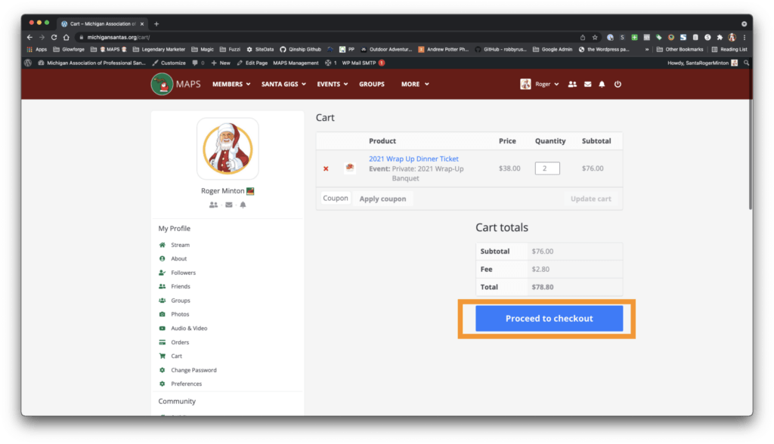Click the Change Password gear icon

(x=162, y=370)
